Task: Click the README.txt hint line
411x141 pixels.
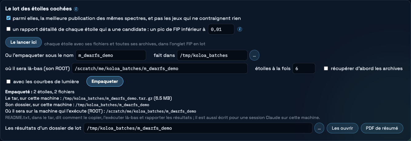Action: [x=162, y=117]
